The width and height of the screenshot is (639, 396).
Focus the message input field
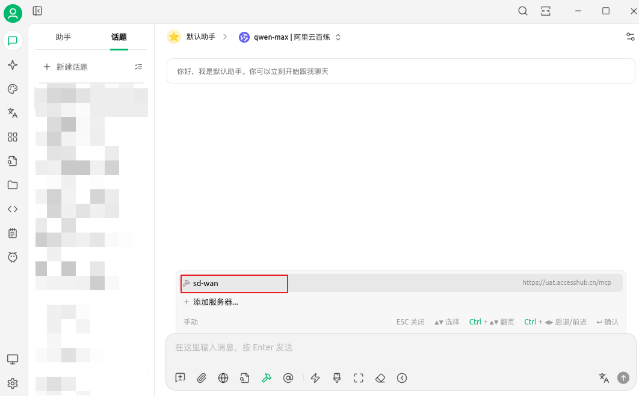401,347
